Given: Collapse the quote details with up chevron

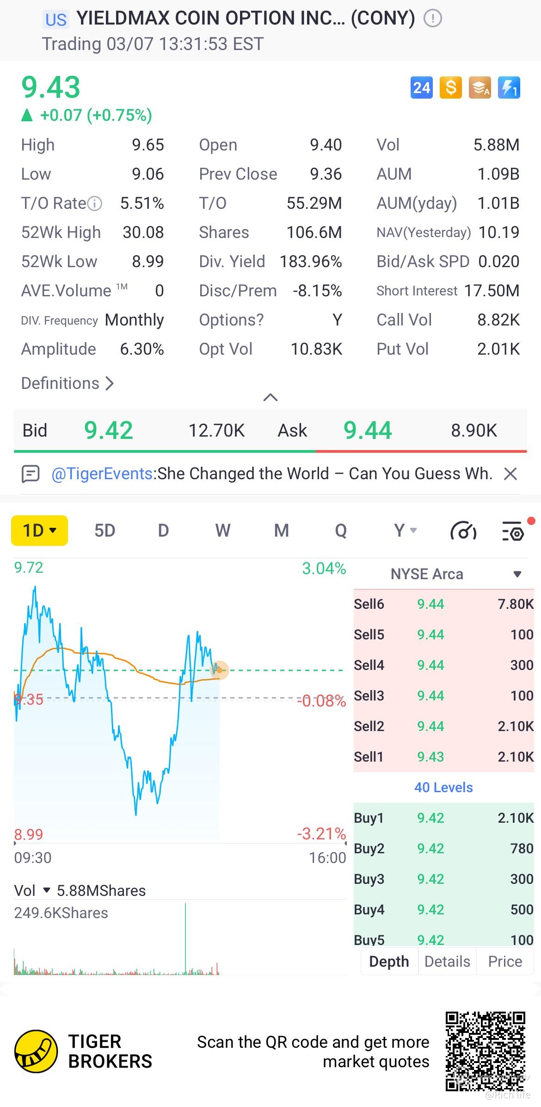Looking at the screenshot, I should pos(270,397).
